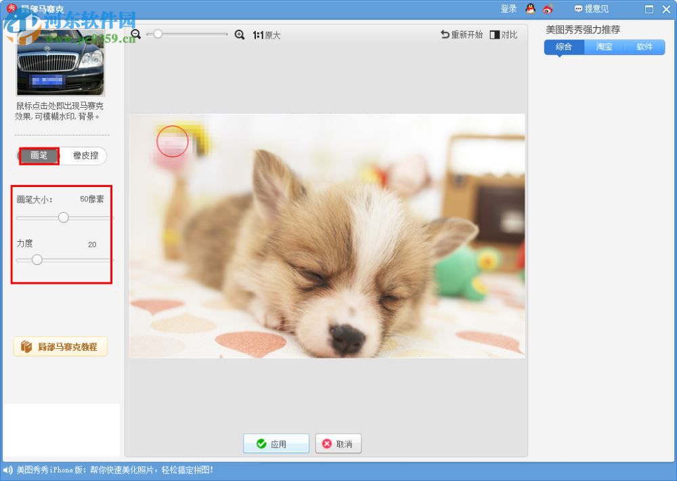The height and width of the screenshot is (481, 677).
Task: Switch to the 软件 tab
Action: tap(645, 47)
